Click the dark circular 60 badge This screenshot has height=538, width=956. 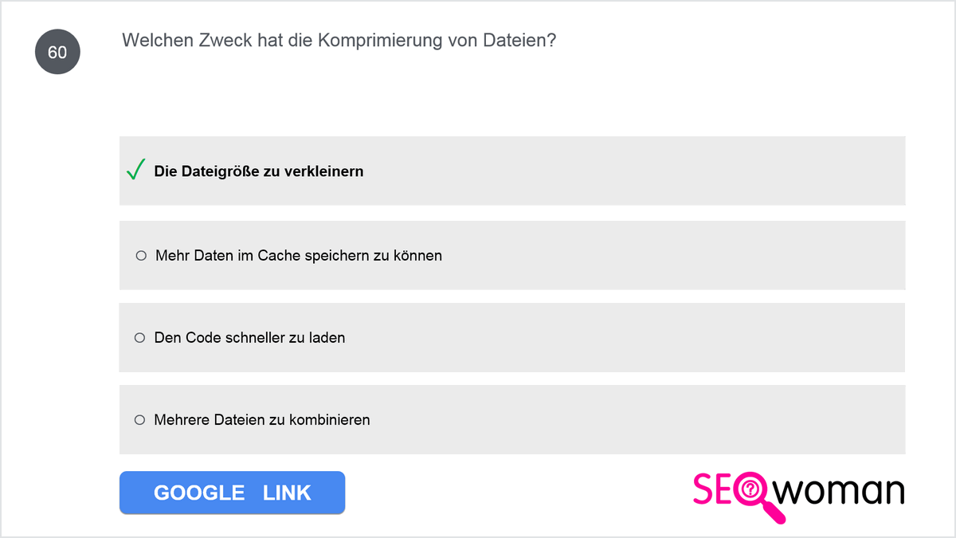(57, 52)
